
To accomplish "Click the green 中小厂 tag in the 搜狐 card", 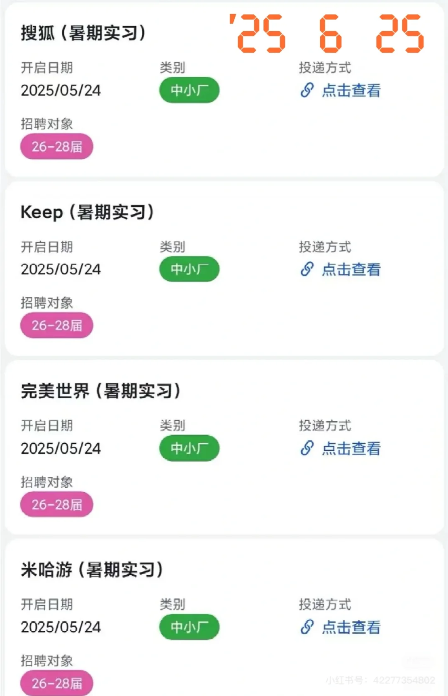I will pyautogui.click(x=189, y=90).
